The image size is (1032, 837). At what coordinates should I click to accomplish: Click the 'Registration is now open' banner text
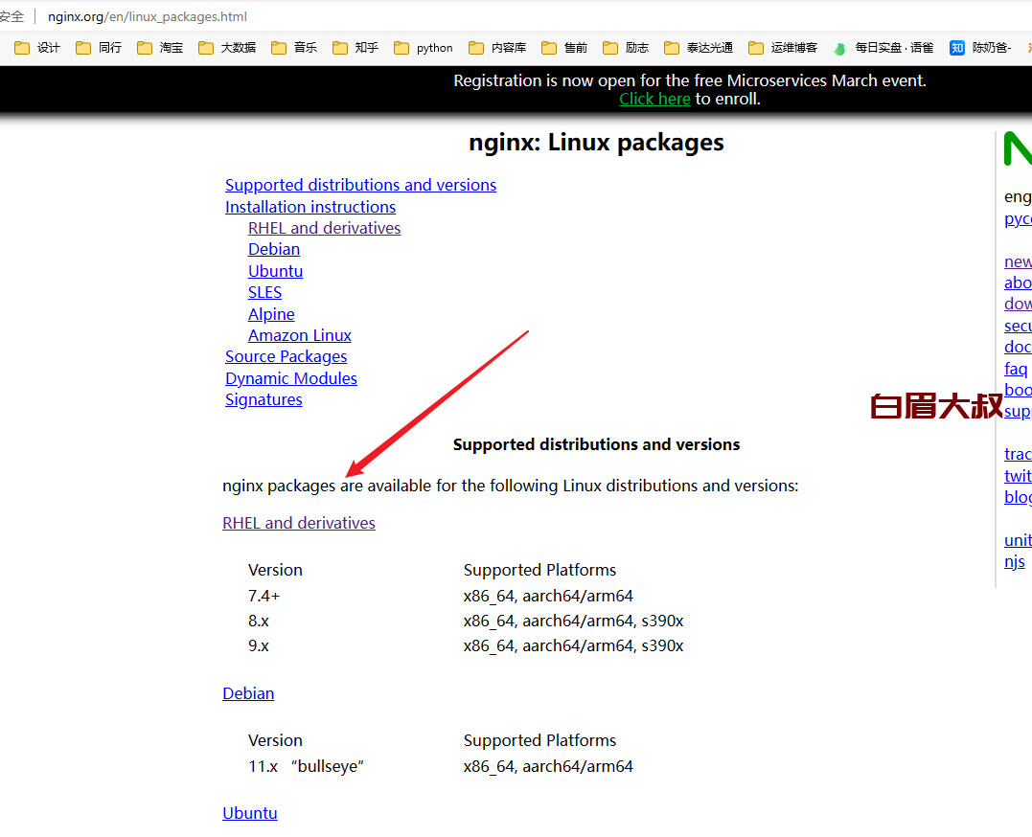tap(690, 80)
